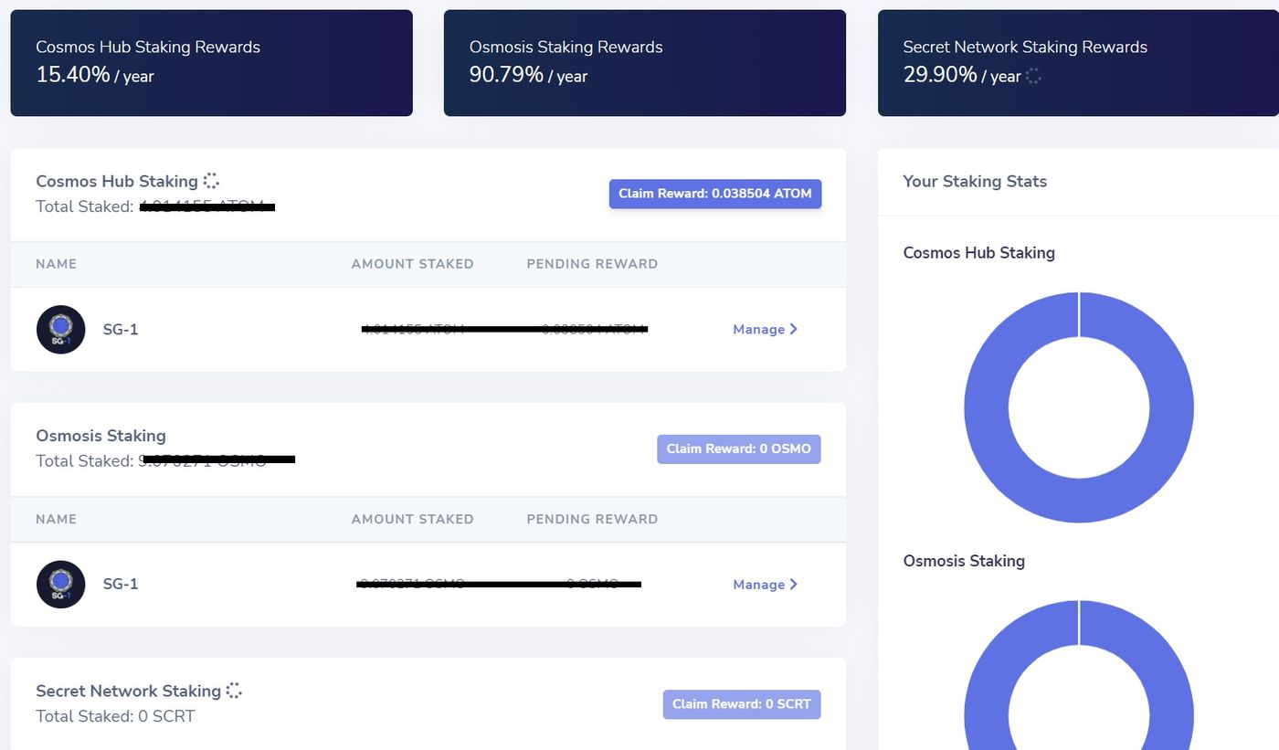Click 'Total Staked: 0 SCRT' text
This screenshot has height=750, width=1279.
[115, 716]
